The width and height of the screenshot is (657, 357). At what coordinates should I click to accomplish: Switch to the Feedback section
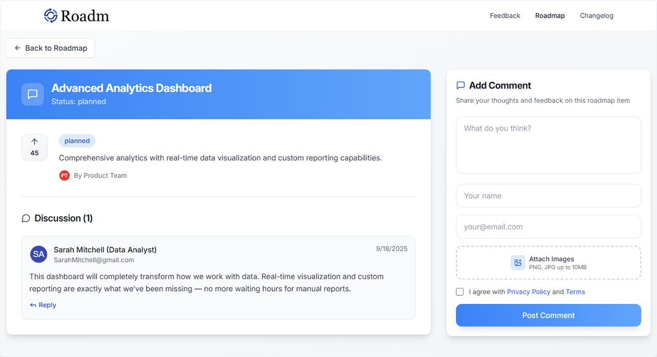coord(504,16)
